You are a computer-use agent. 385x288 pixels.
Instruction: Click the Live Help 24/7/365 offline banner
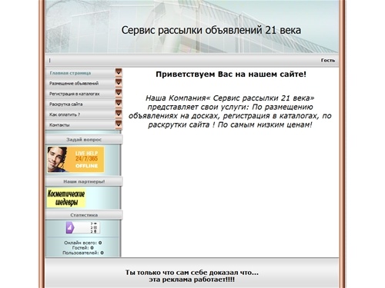(x=75, y=159)
